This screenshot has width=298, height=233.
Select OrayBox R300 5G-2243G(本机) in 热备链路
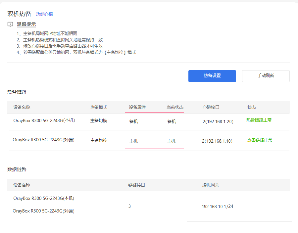pos(44,120)
